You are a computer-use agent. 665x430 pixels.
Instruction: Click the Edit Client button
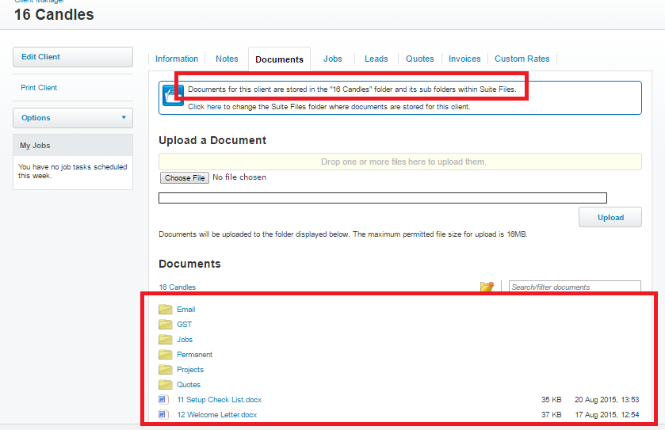pos(73,57)
